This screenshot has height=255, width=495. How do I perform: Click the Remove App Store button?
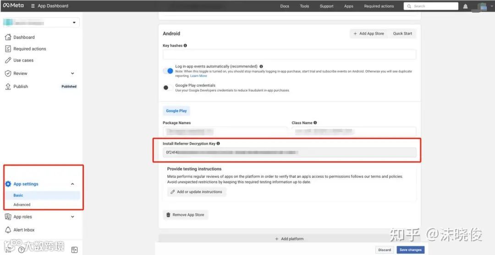185,215
